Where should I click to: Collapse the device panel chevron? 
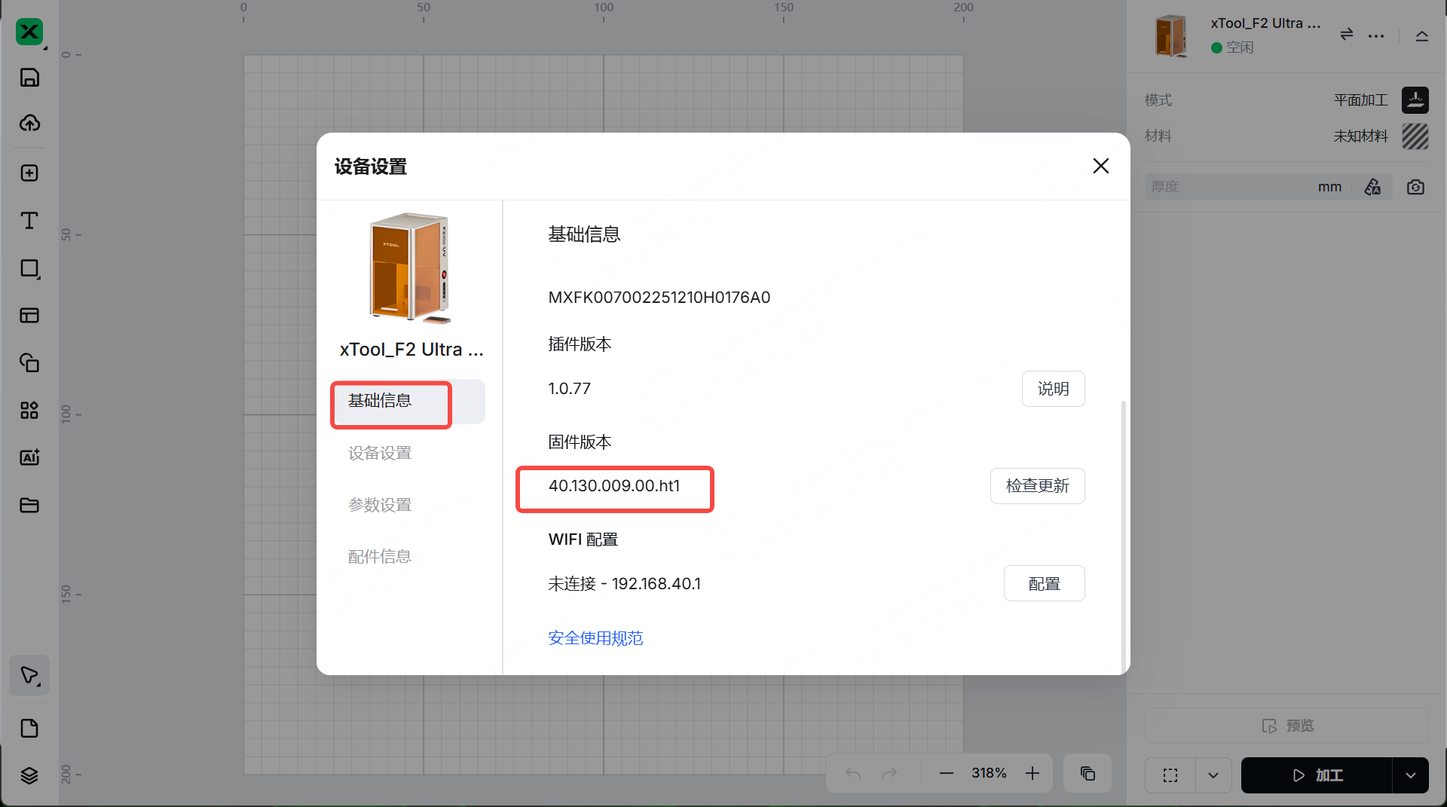(x=1421, y=36)
